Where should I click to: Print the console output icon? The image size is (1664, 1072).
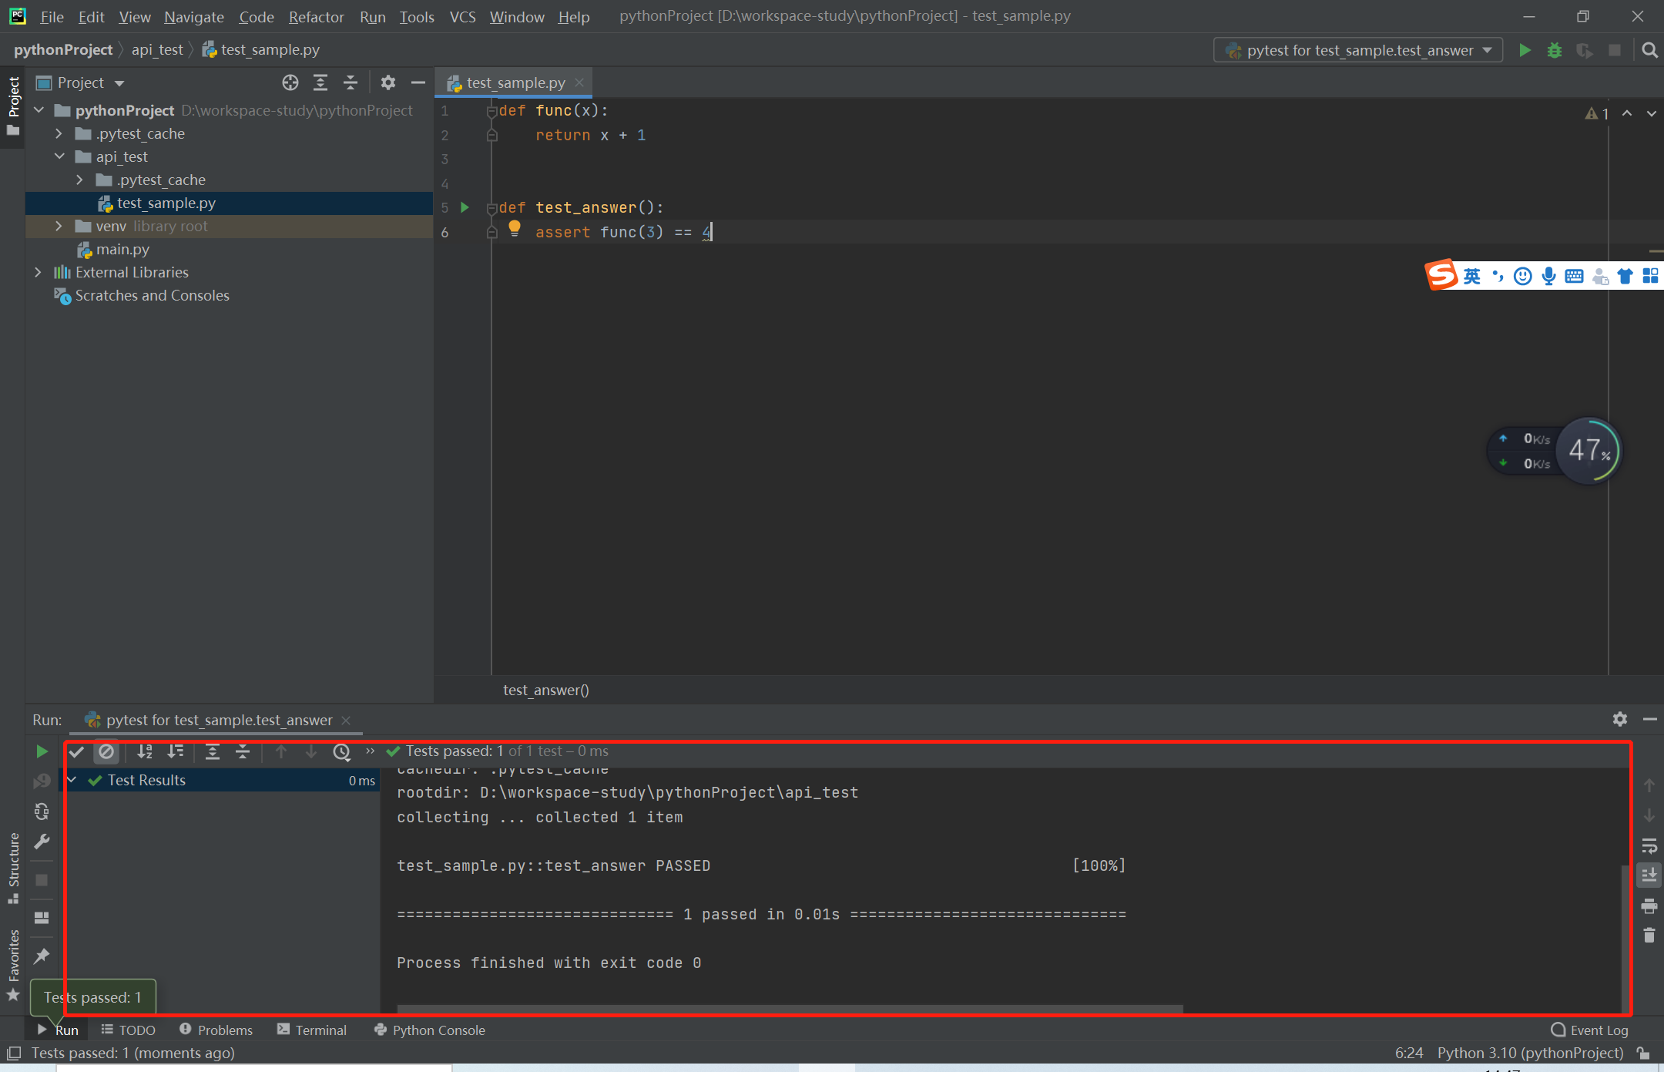tap(1649, 905)
